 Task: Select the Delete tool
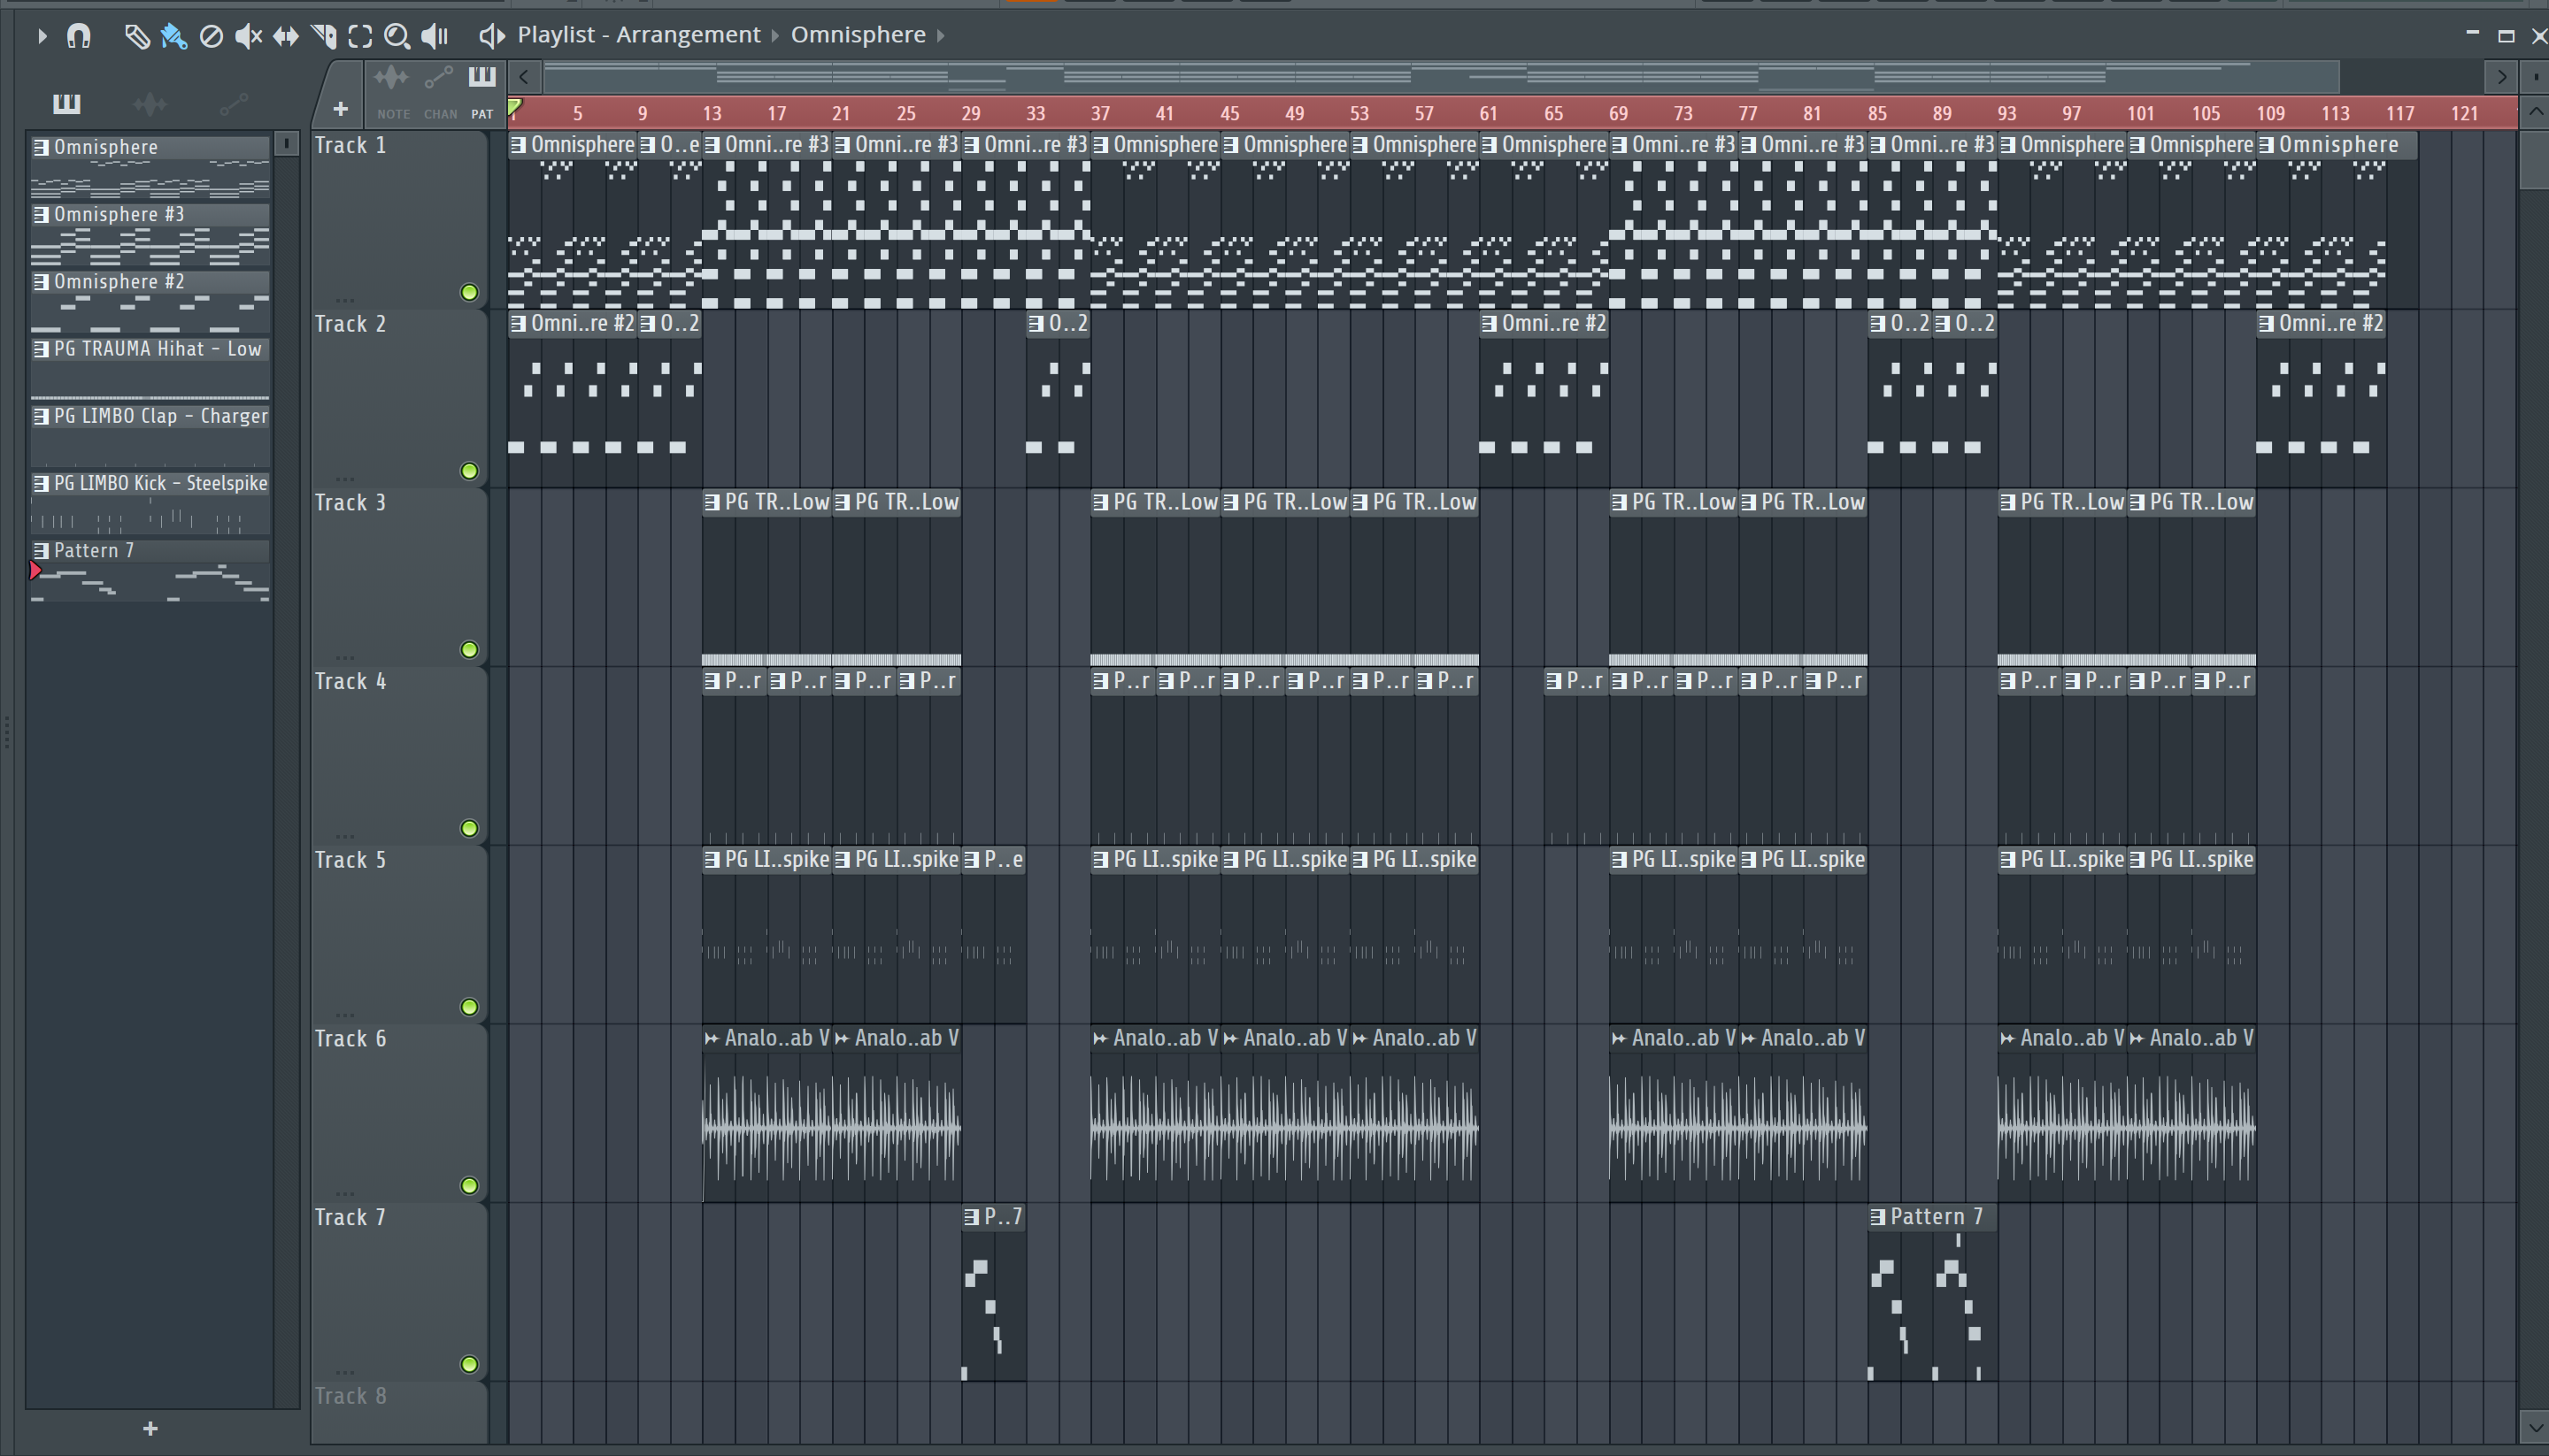[x=211, y=36]
